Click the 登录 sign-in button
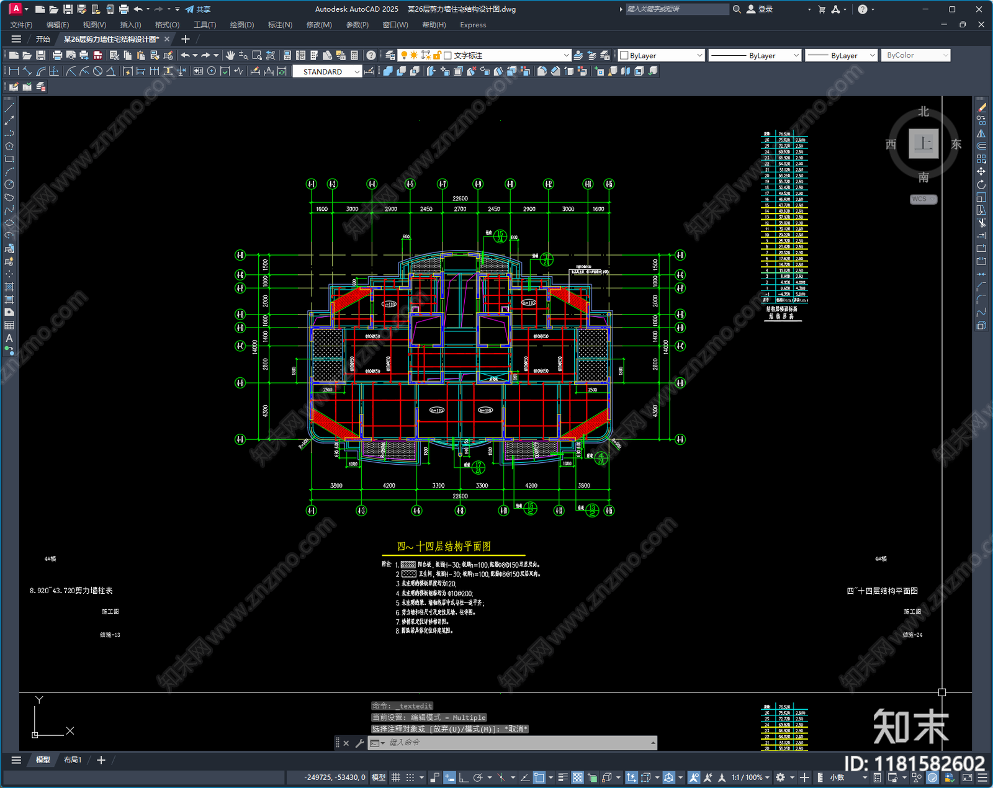This screenshot has height=788, width=993. pyautogui.click(x=760, y=9)
